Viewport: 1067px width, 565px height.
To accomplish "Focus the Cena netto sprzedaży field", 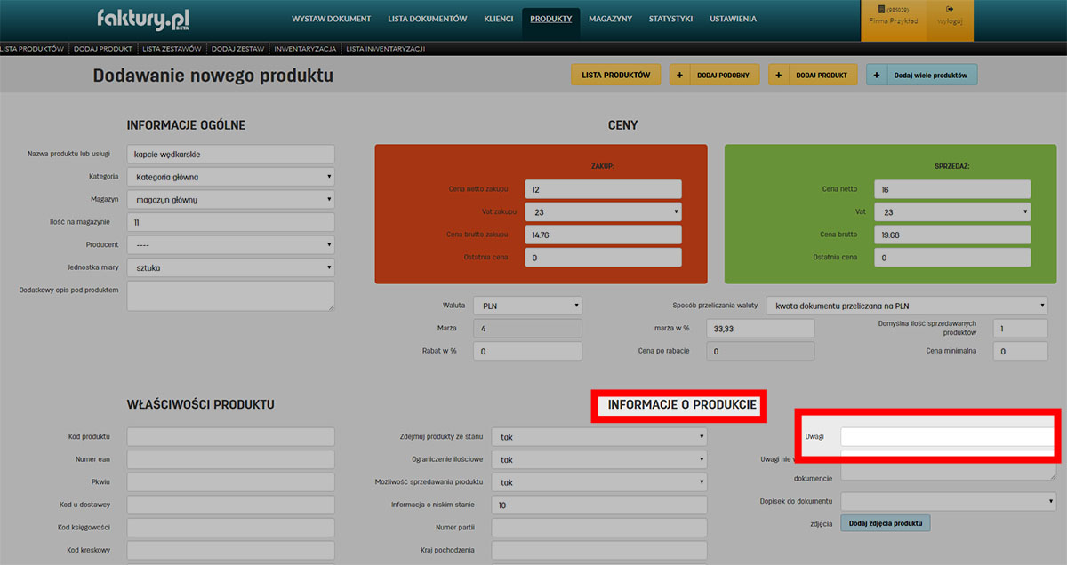I will (952, 189).
